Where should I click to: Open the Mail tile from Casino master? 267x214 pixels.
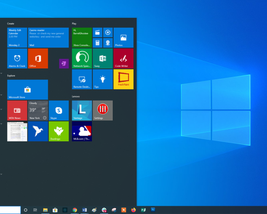coord(48,38)
